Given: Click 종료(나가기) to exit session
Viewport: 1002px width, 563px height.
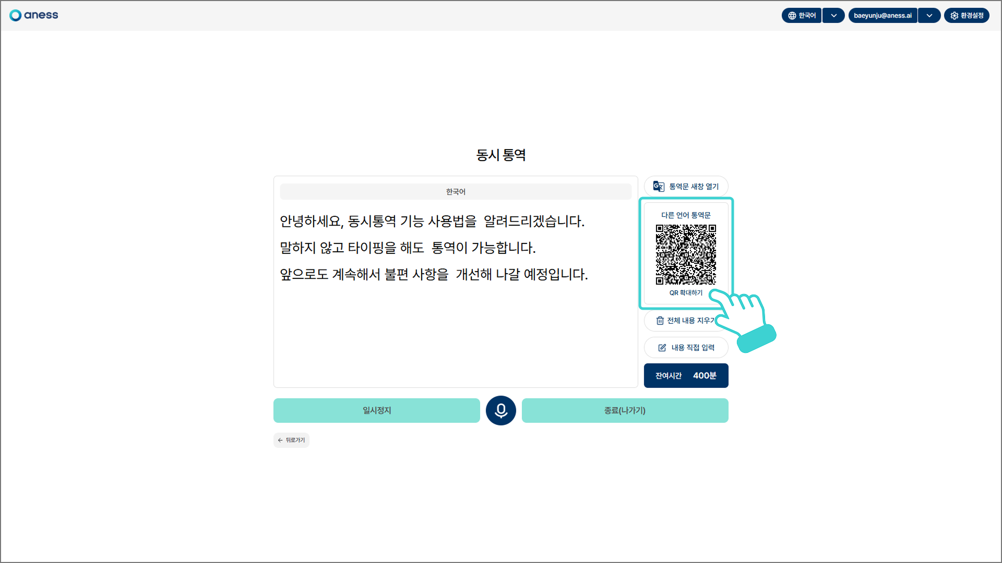Looking at the screenshot, I should pos(625,411).
